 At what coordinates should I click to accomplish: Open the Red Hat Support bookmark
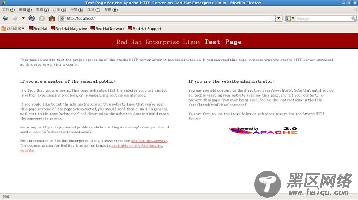(x=145, y=29)
